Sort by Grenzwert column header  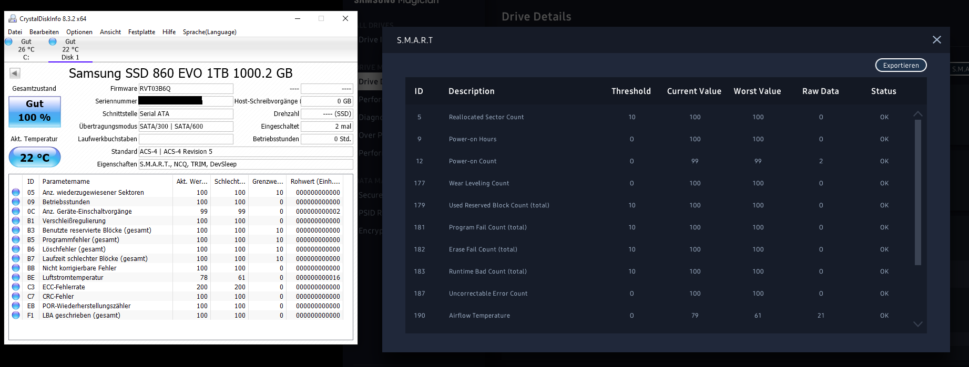(268, 182)
